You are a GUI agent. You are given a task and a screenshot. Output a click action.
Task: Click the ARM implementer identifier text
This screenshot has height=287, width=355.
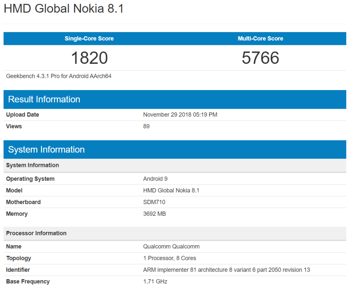click(x=227, y=270)
